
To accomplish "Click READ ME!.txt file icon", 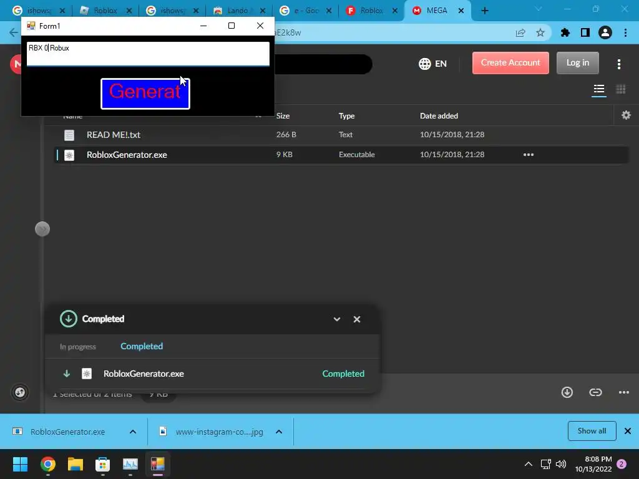I will tap(69, 135).
